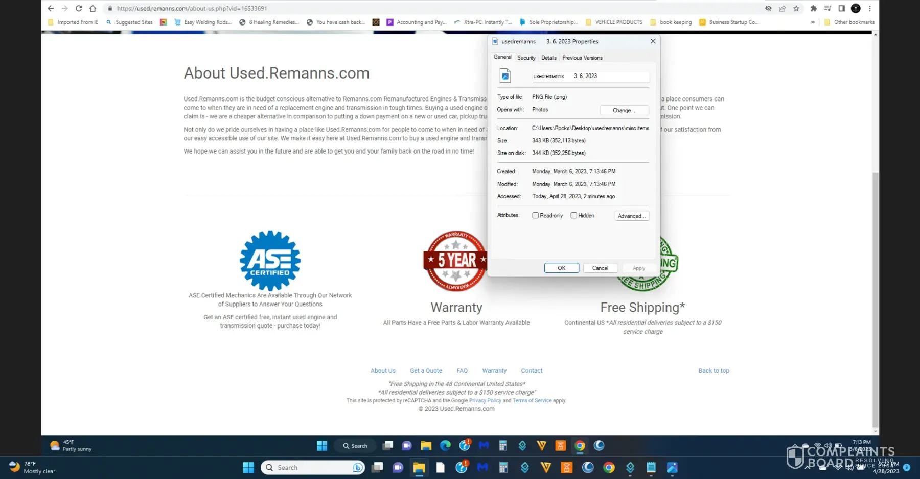Click the browser forward arrow
920x479 pixels.
tap(64, 8)
